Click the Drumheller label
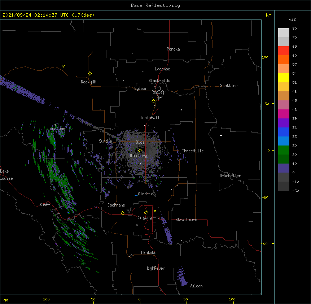Image resolution: width=311 pixels, height=304 pixels. tap(230, 176)
